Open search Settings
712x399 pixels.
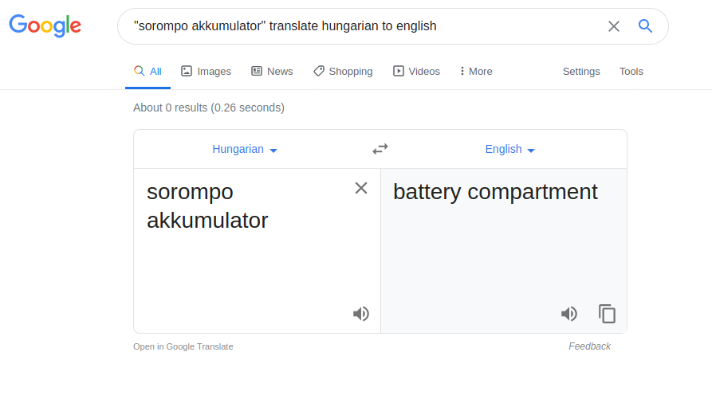pyautogui.click(x=581, y=71)
